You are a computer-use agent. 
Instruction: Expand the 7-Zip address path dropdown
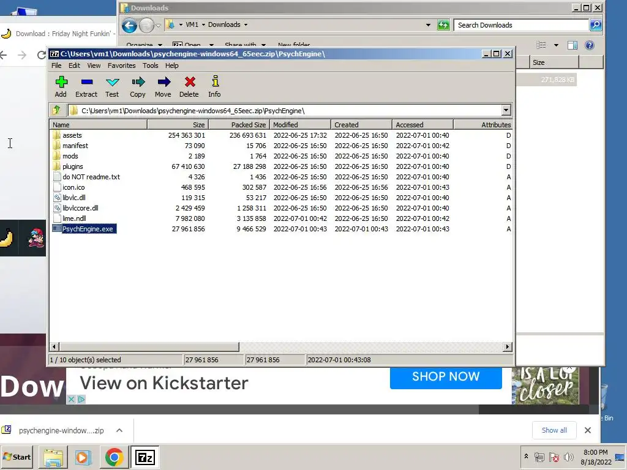coord(506,110)
